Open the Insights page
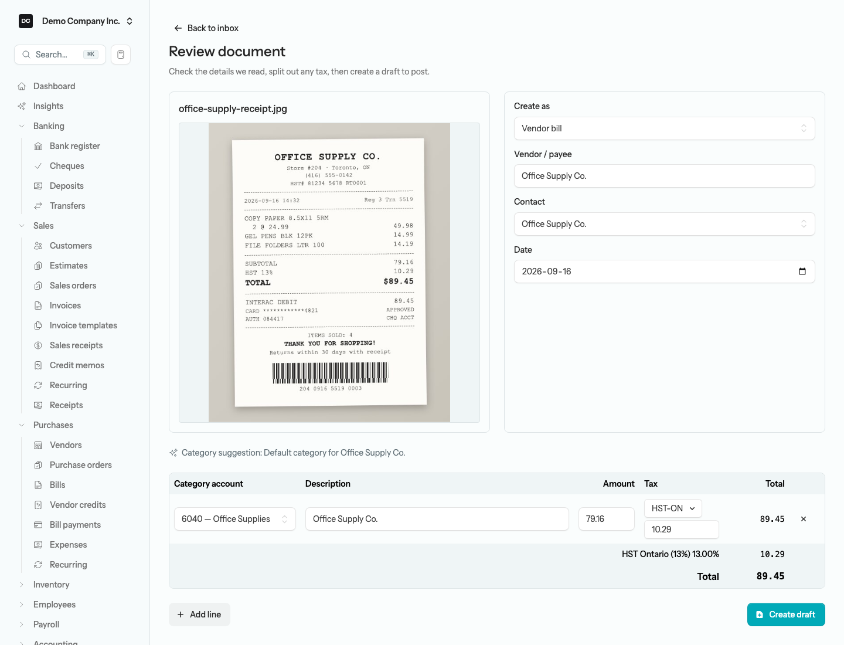Viewport: 844px width, 645px height. 48,106
